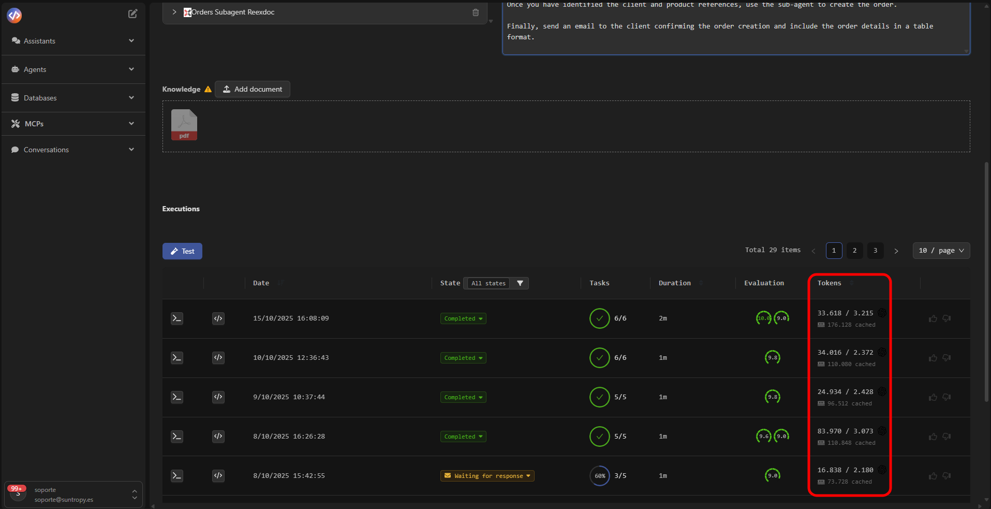Image resolution: width=991 pixels, height=509 pixels.
Task: Go to executions page 2
Action: (x=854, y=251)
